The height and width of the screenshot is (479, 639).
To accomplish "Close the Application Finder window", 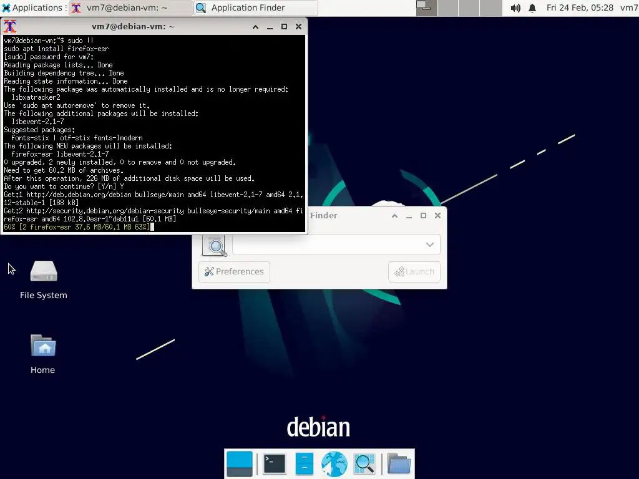I will coord(437,216).
